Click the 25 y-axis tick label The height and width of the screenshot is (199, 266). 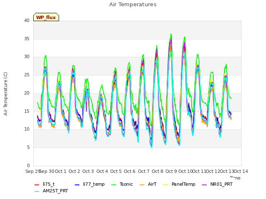click(27, 75)
